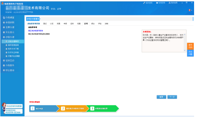Click the black cross-region 登记 item below blue link

click(39, 34)
